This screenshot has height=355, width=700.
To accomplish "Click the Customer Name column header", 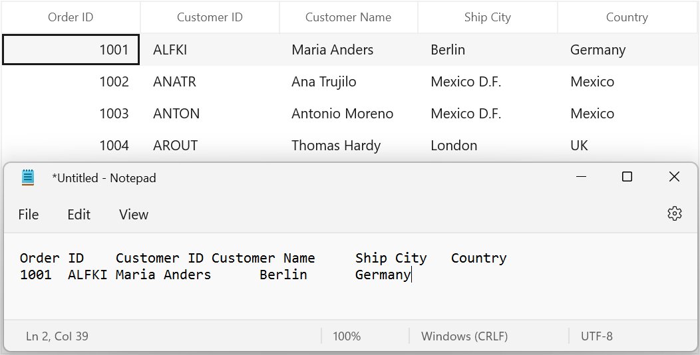I will tap(348, 17).
